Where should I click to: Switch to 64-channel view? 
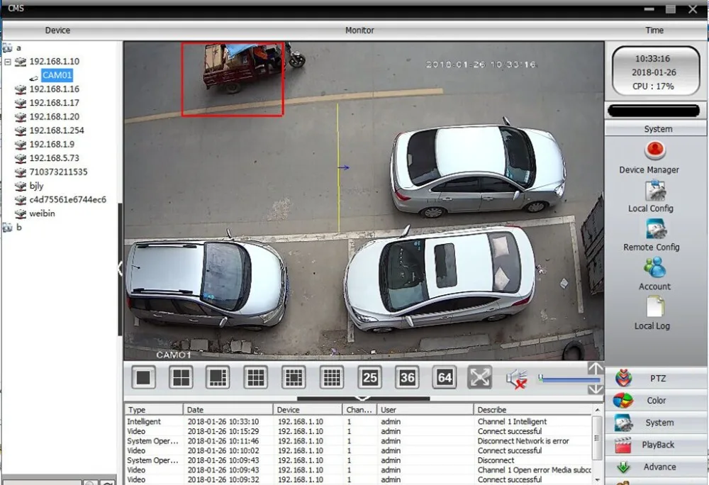(445, 377)
